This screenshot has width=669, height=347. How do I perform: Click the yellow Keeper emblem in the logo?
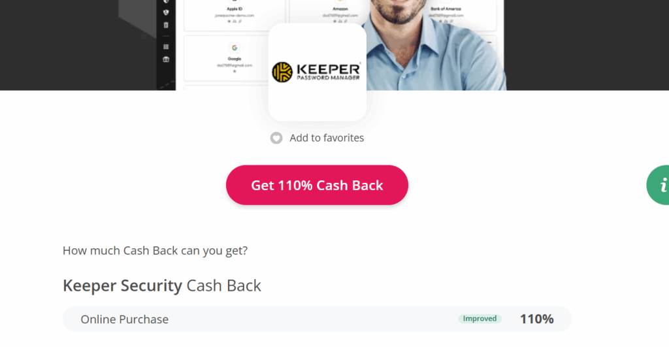[x=282, y=72]
